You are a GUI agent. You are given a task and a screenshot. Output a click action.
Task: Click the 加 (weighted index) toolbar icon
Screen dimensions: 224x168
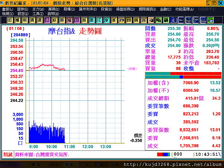click(x=10, y=20)
